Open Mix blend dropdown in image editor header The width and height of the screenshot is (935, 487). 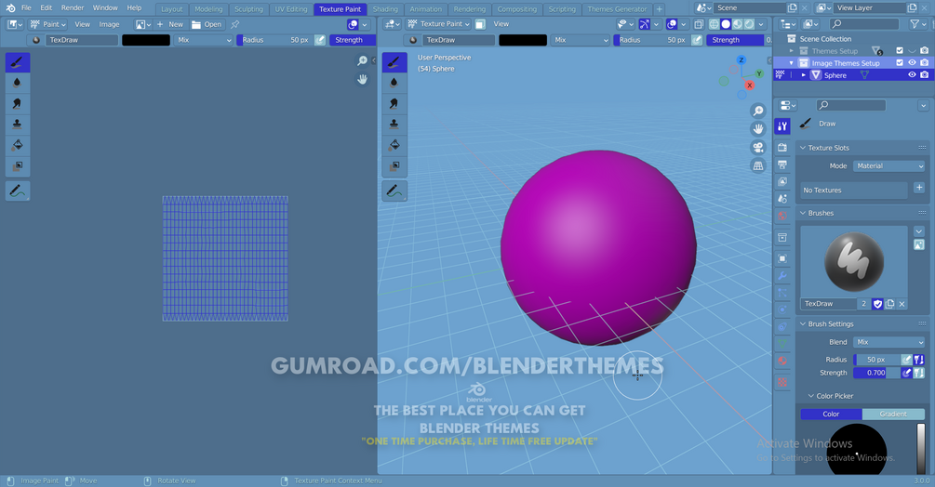pos(204,40)
